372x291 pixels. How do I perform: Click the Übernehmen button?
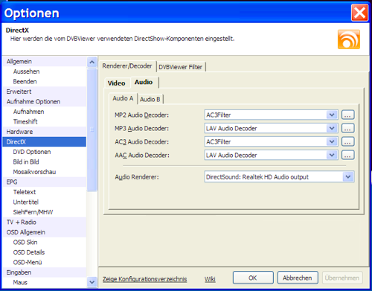[342, 278]
